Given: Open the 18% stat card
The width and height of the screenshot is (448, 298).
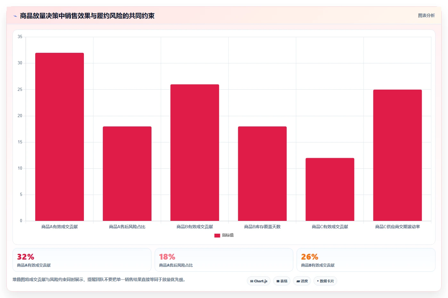Looking at the screenshot, I should [x=224, y=260].
